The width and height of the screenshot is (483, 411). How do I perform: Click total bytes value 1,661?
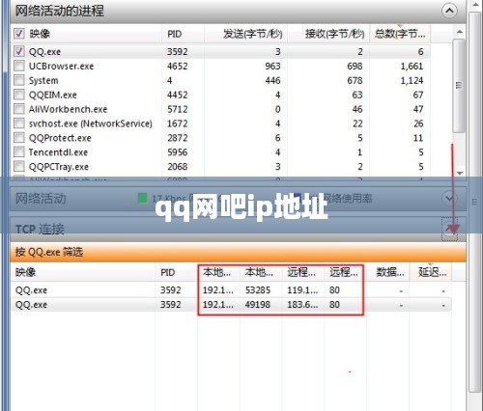coord(412,66)
